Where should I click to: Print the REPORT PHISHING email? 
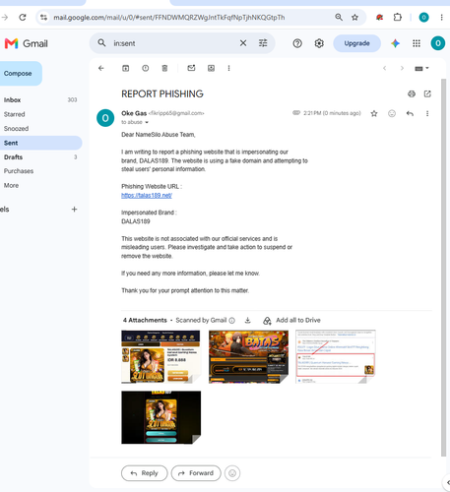click(x=412, y=94)
